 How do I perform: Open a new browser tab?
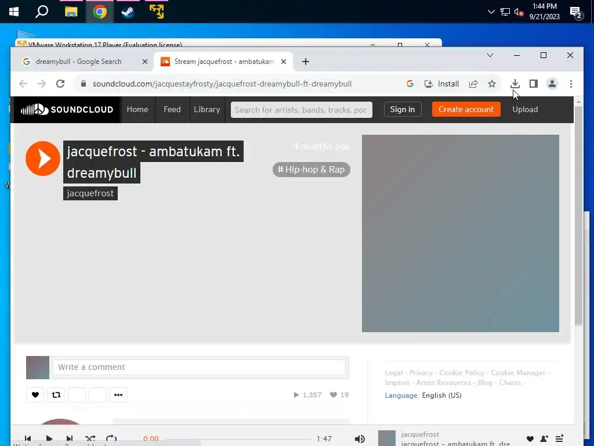[x=306, y=62]
